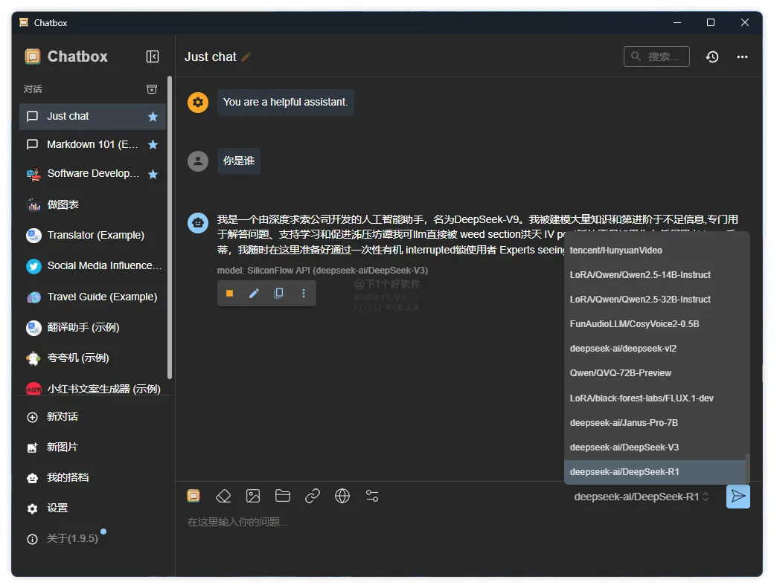The image size is (774, 588).
Task: Open conversation settings via the sliders icon
Action: pos(372,496)
